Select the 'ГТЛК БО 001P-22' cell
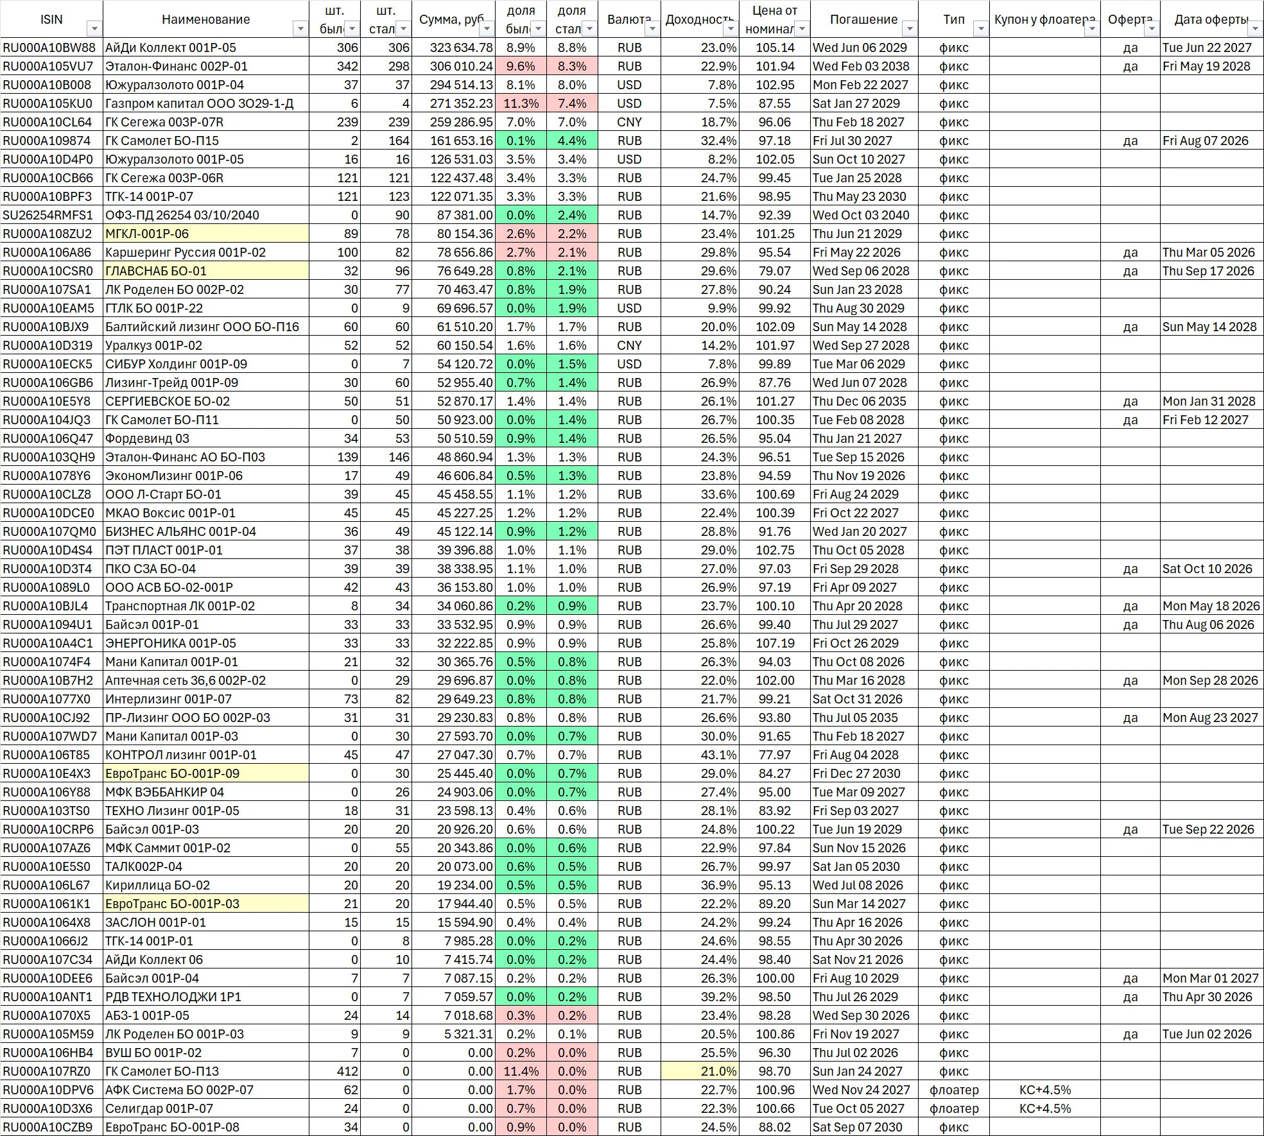 pyautogui.click(x=206, y=308)
